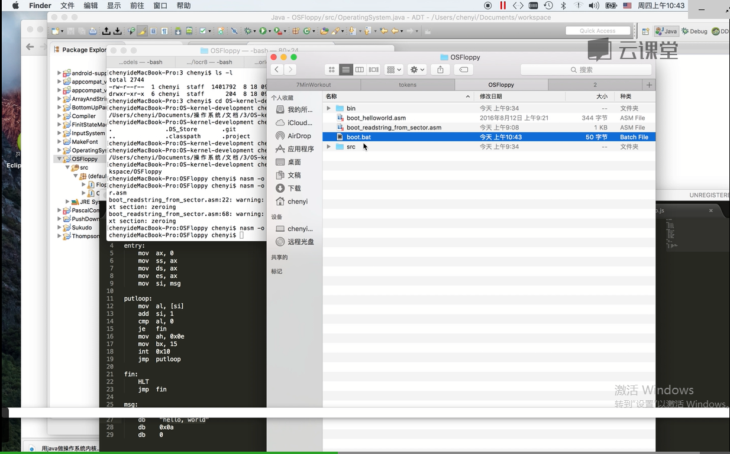Select boot_helloworld.asm file in Finder
Screen dimensions: 730x454
click(x=489, y=118)
